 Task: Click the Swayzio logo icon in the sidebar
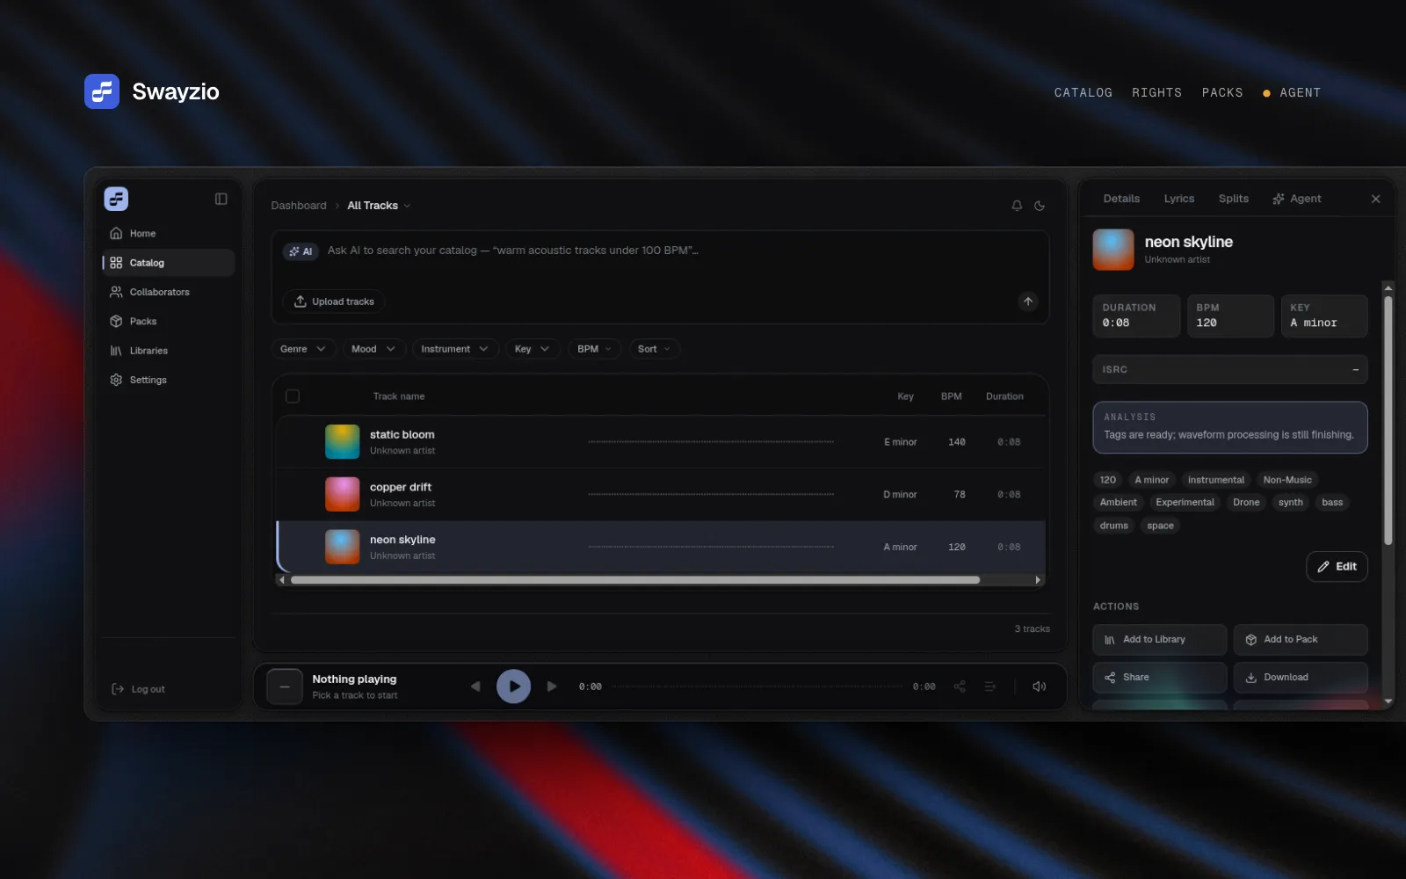click(116, 199)
